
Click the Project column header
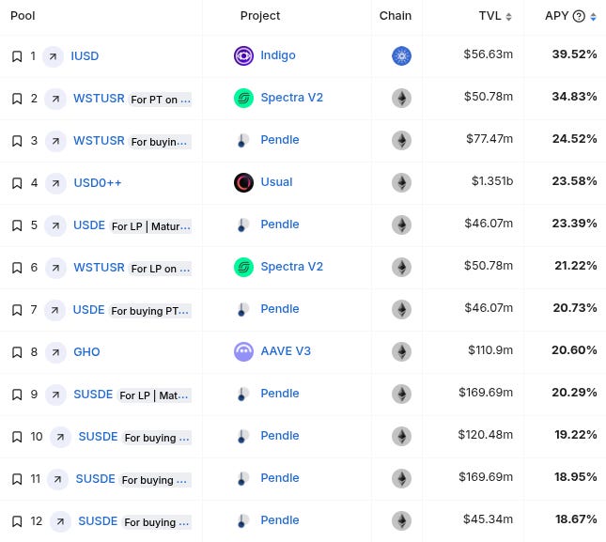click(260, 16)
